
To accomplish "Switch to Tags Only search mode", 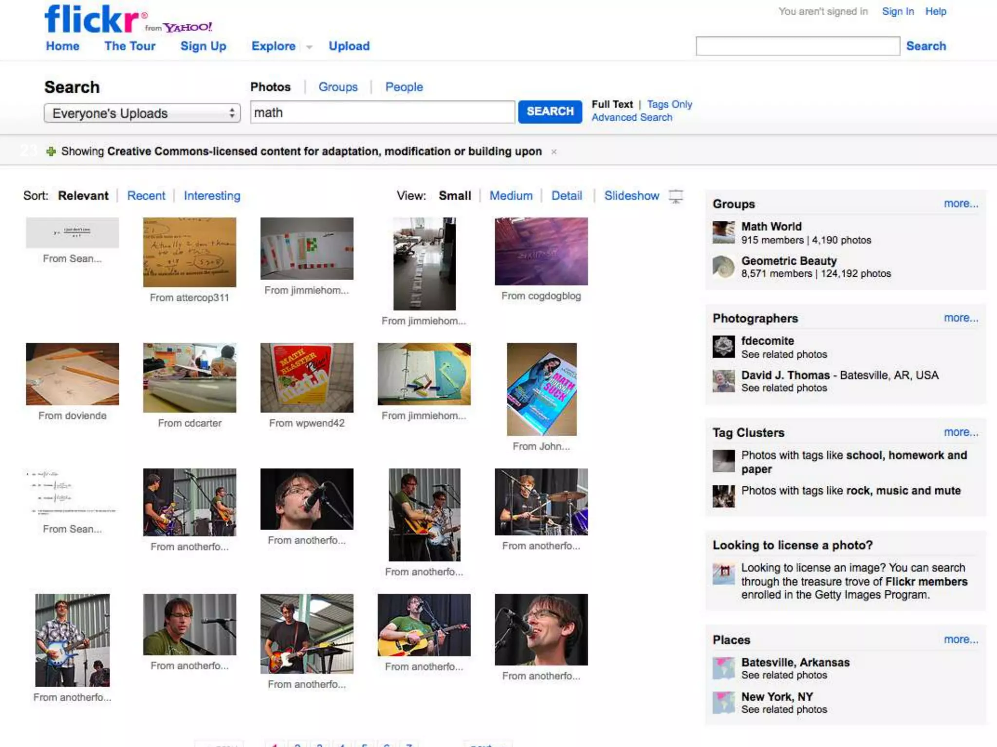I will [669, 104].
